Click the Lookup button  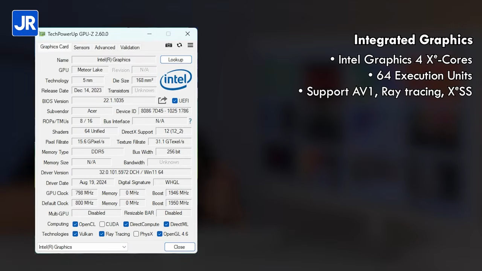pos(176,60)
